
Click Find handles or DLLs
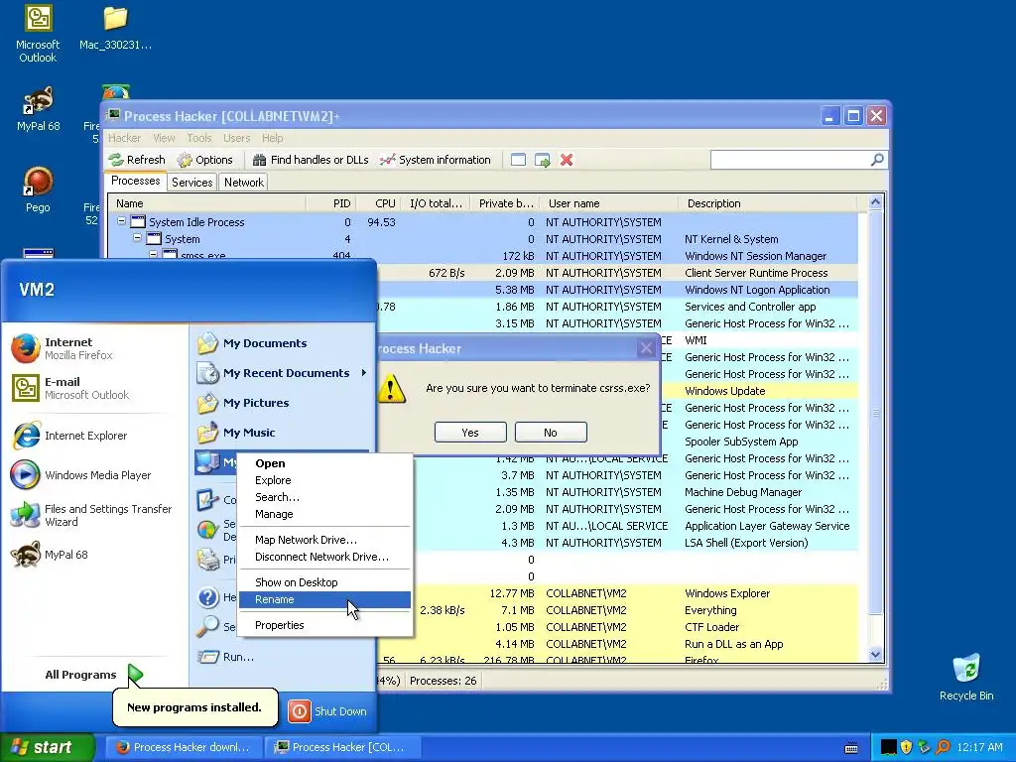pos(311,160)
